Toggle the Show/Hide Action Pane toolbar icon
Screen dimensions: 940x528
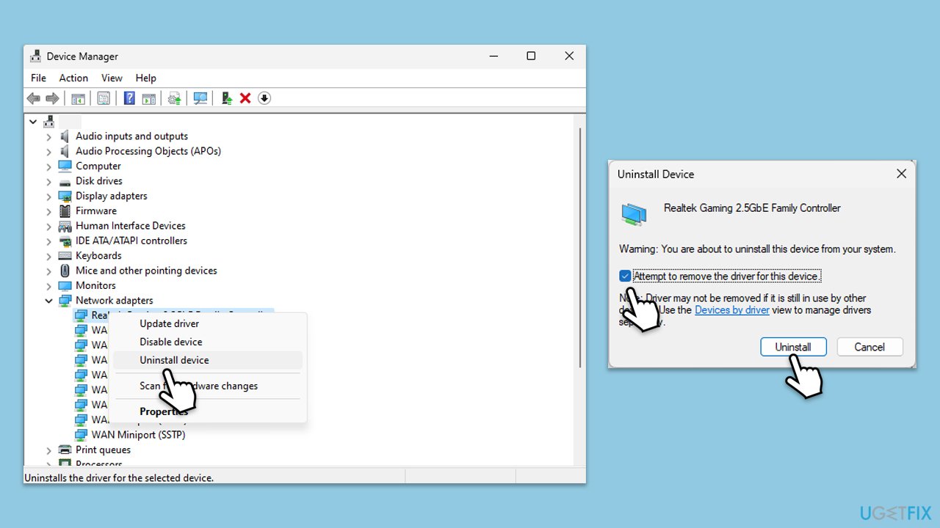coord(148,98)
